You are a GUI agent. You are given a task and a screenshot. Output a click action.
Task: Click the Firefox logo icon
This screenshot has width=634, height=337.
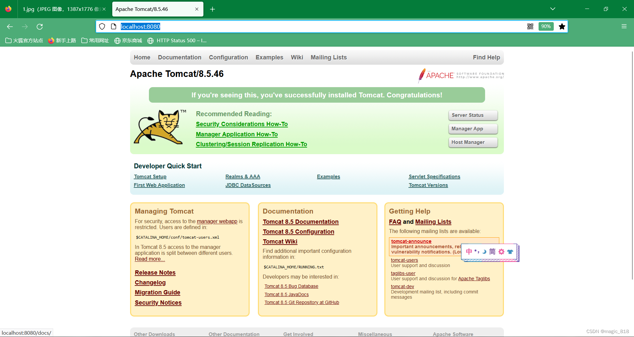click(x=8, y=9)
